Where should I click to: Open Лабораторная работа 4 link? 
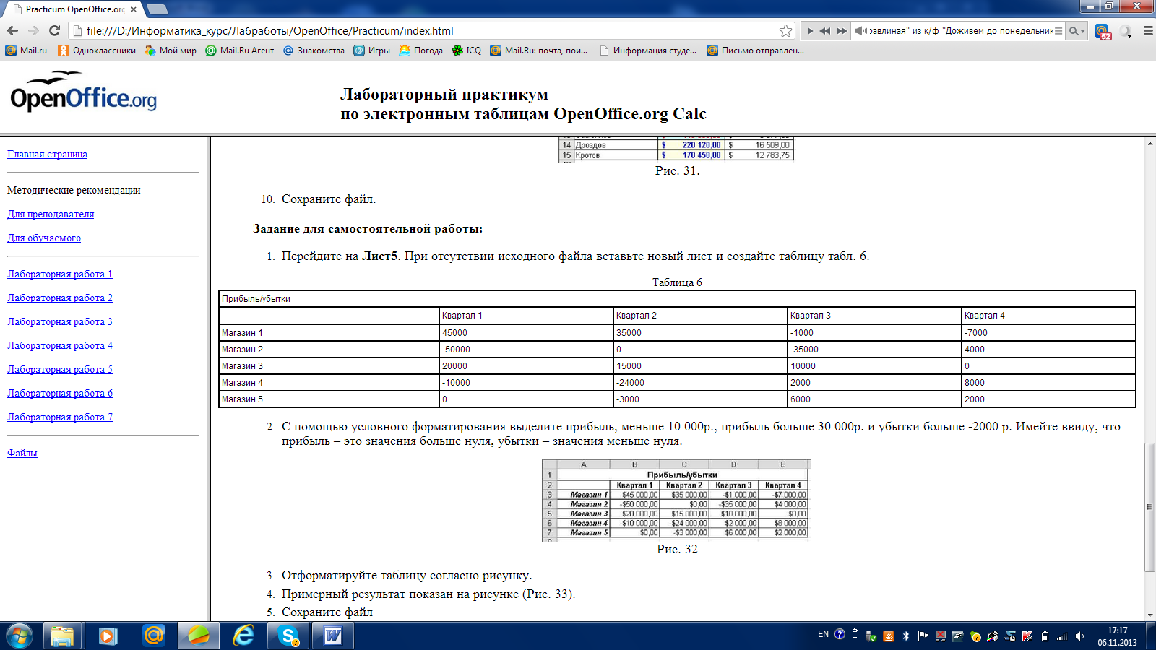tap(60, 345)
